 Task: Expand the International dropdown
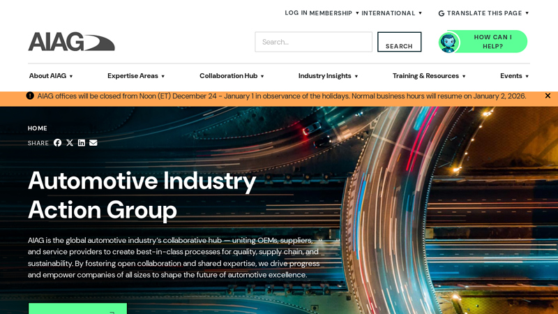click(391, 13)
